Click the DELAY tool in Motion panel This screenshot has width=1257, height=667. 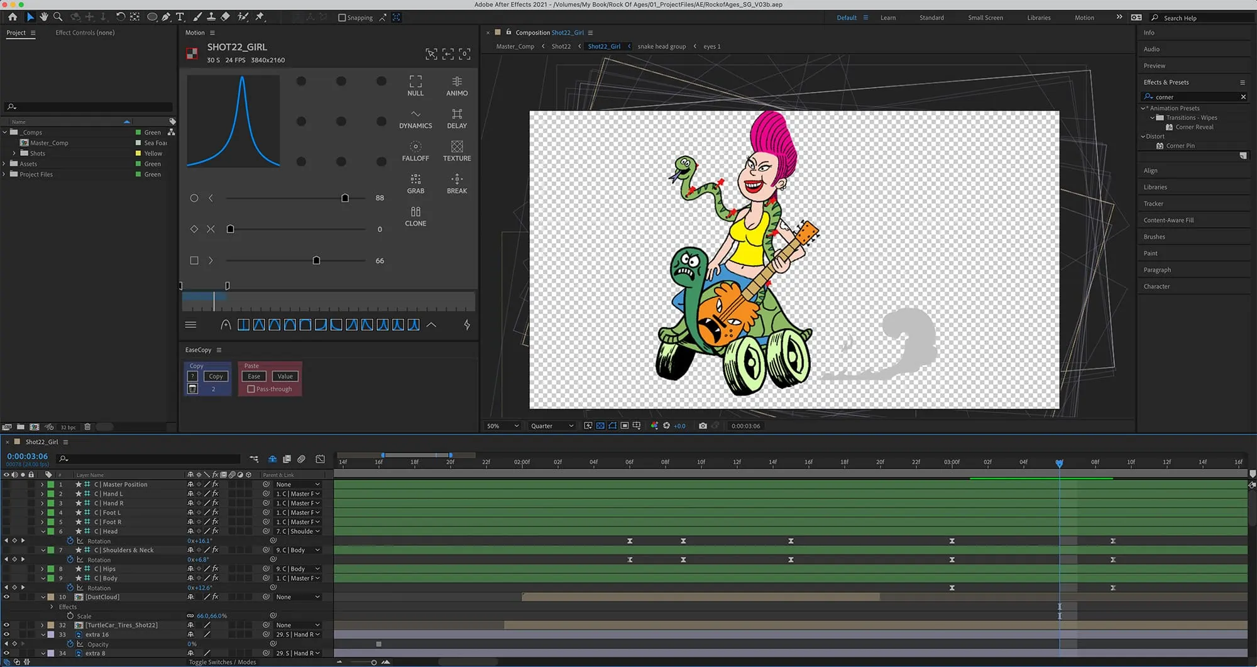[457, 118]
